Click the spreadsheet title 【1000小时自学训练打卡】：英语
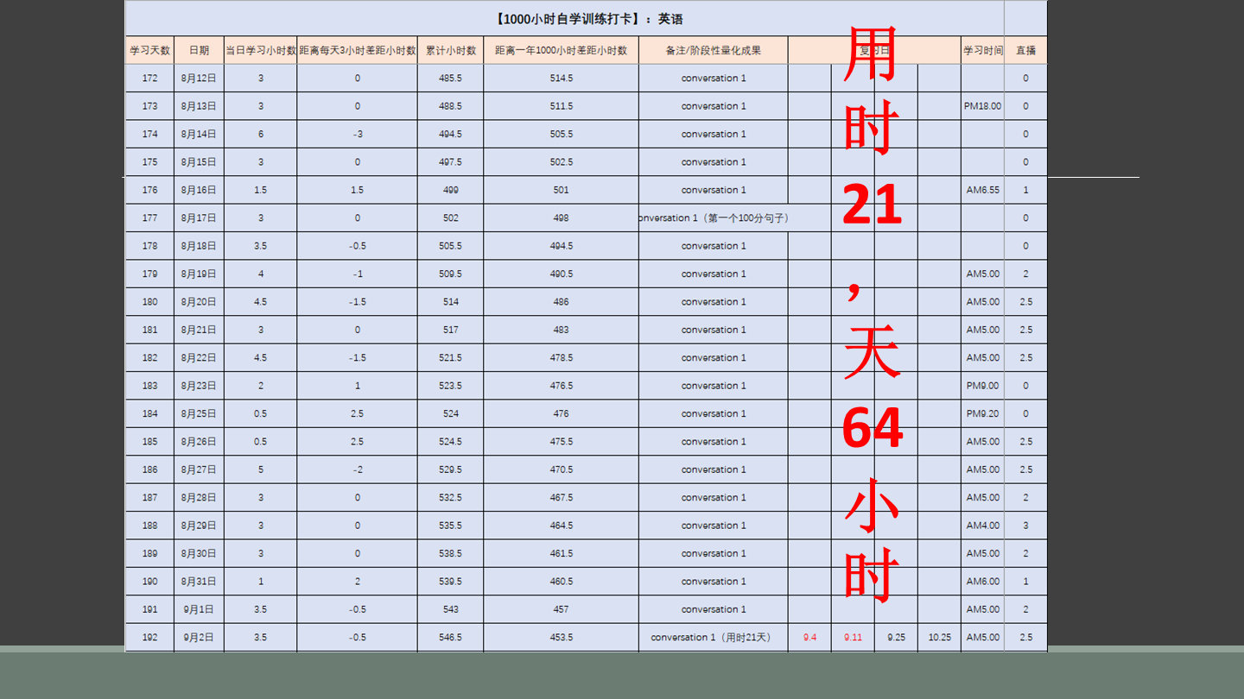Screen dimensions: 1244x699 (x=590, y=19)
